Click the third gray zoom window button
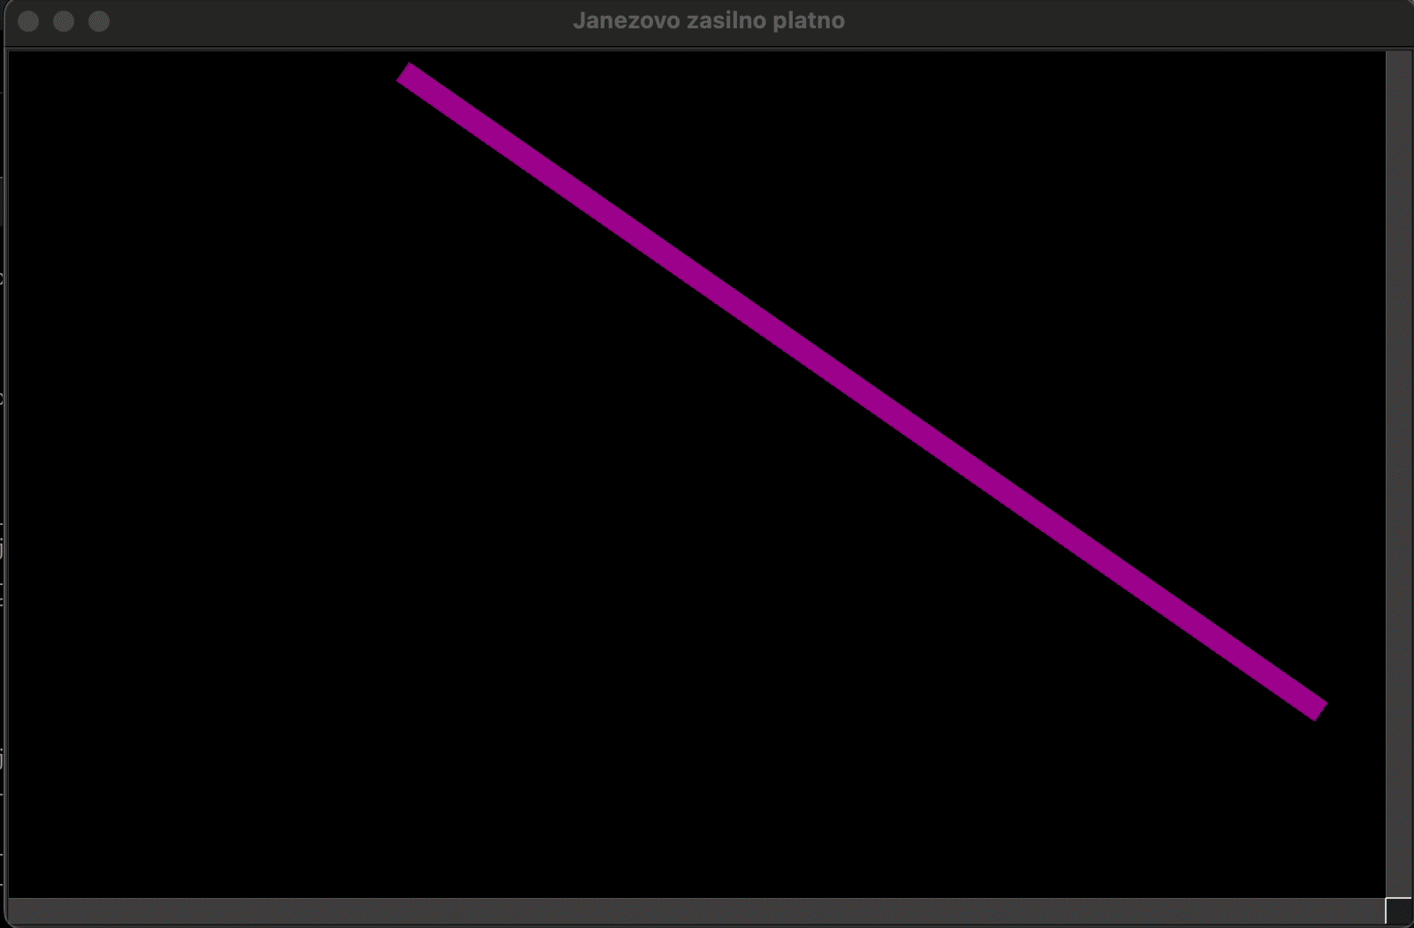1414x928 pixels. 99,21
